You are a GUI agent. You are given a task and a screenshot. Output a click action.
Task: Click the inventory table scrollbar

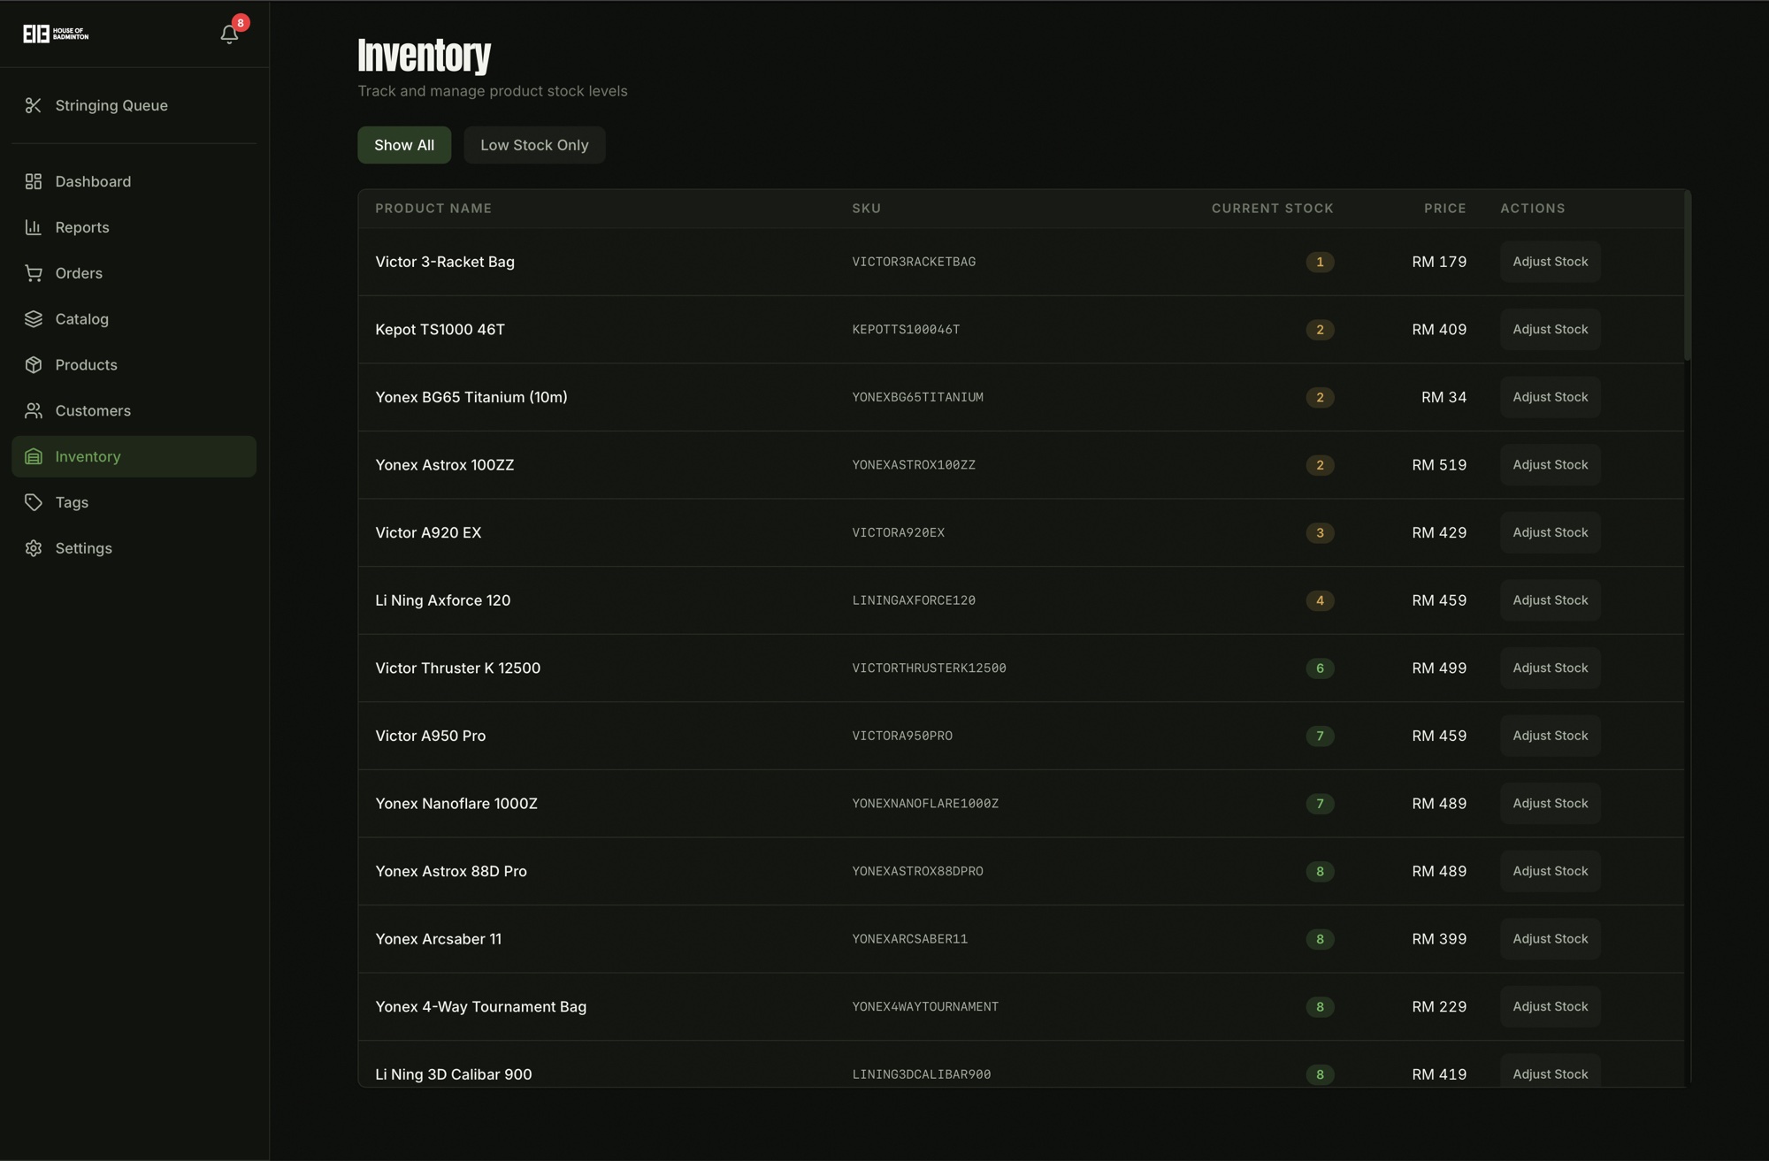(1688, 276)
